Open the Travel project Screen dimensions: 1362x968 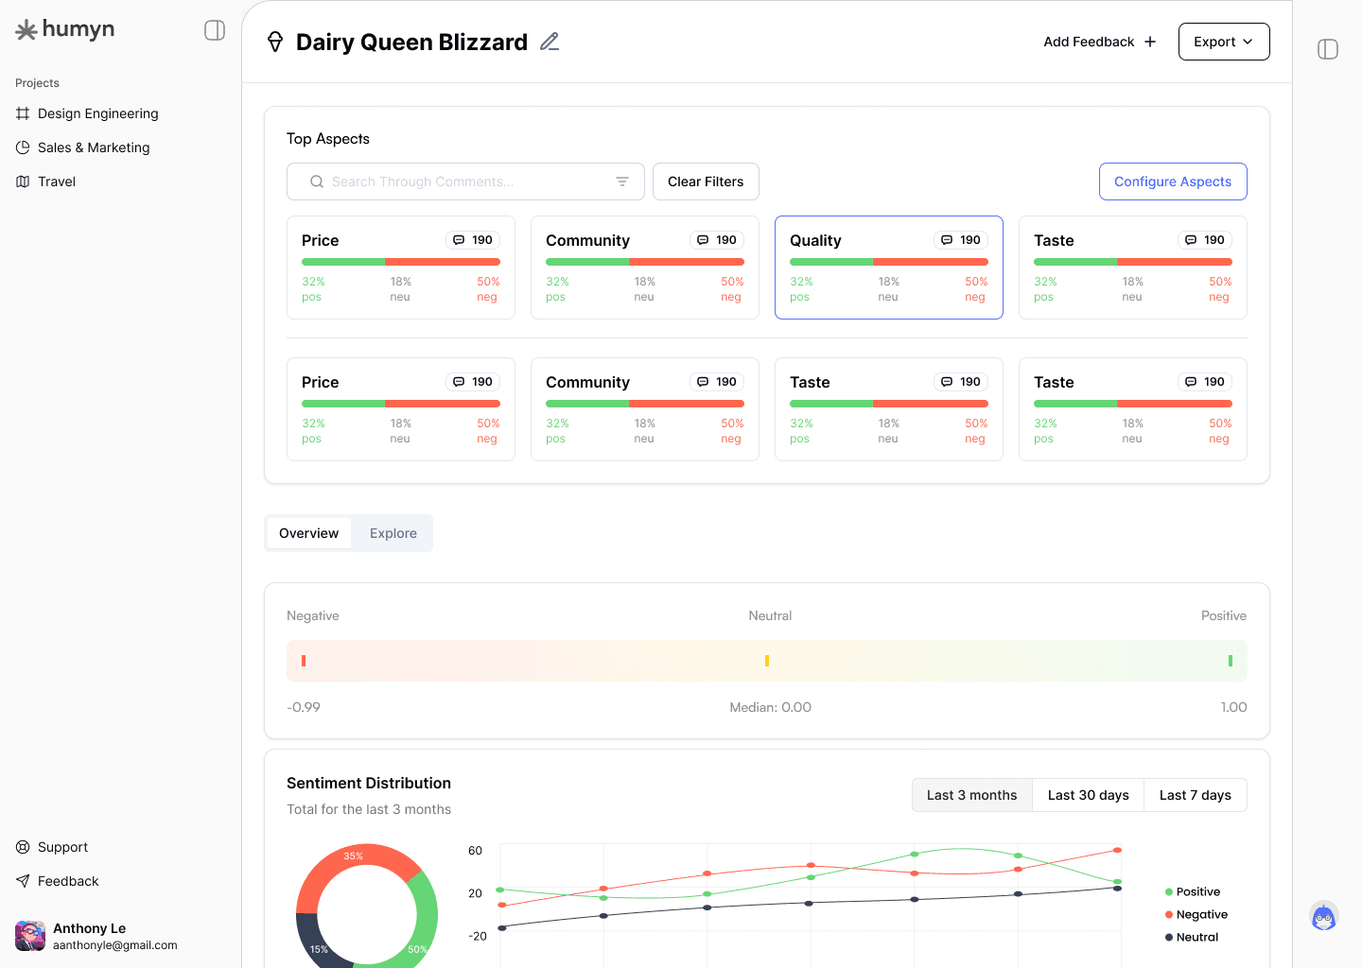point(45,181)
